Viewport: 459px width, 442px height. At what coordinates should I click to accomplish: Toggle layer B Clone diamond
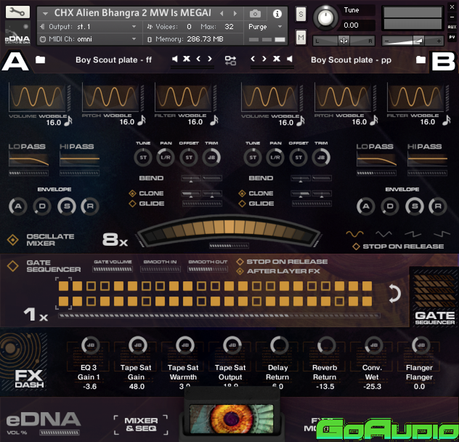(242, 193)
